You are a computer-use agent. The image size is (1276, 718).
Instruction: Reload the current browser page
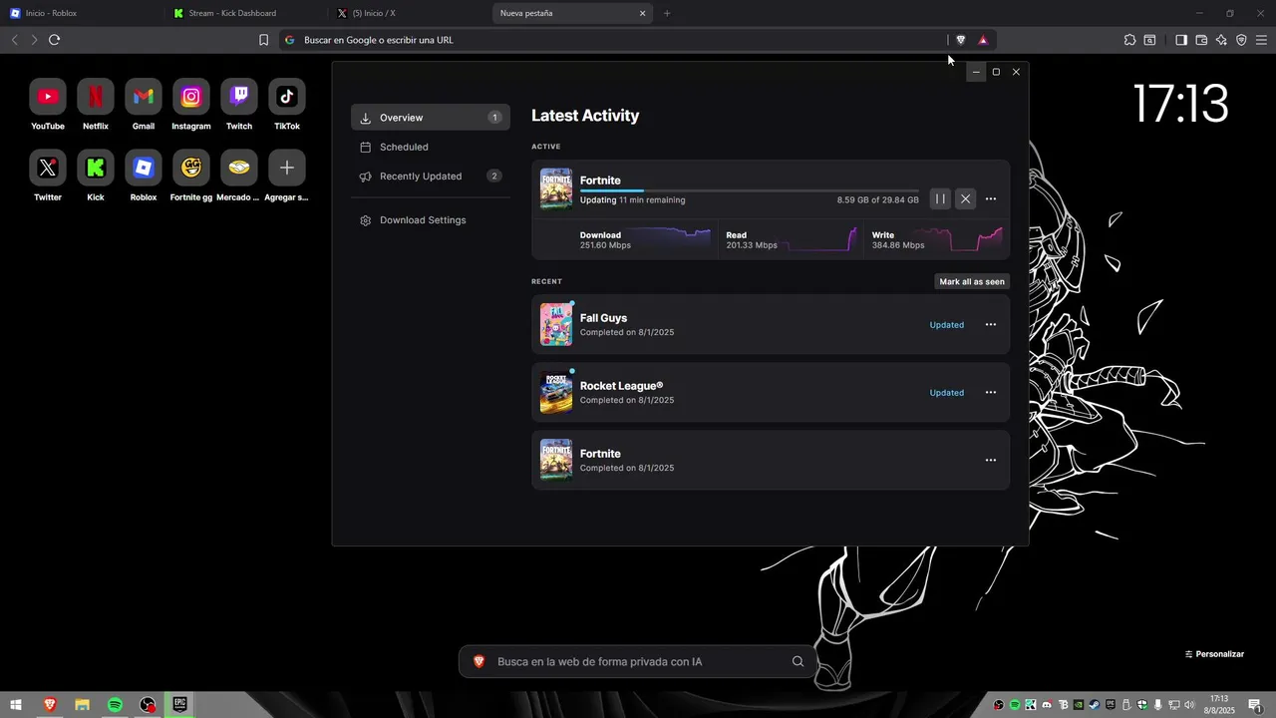tap(54, 40)
